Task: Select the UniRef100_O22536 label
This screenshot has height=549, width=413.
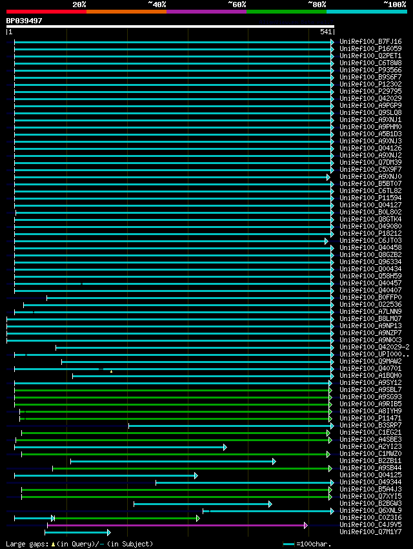Action: pos(370,304)
